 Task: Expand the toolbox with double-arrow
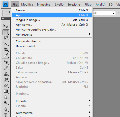click(x=3, y=18)
